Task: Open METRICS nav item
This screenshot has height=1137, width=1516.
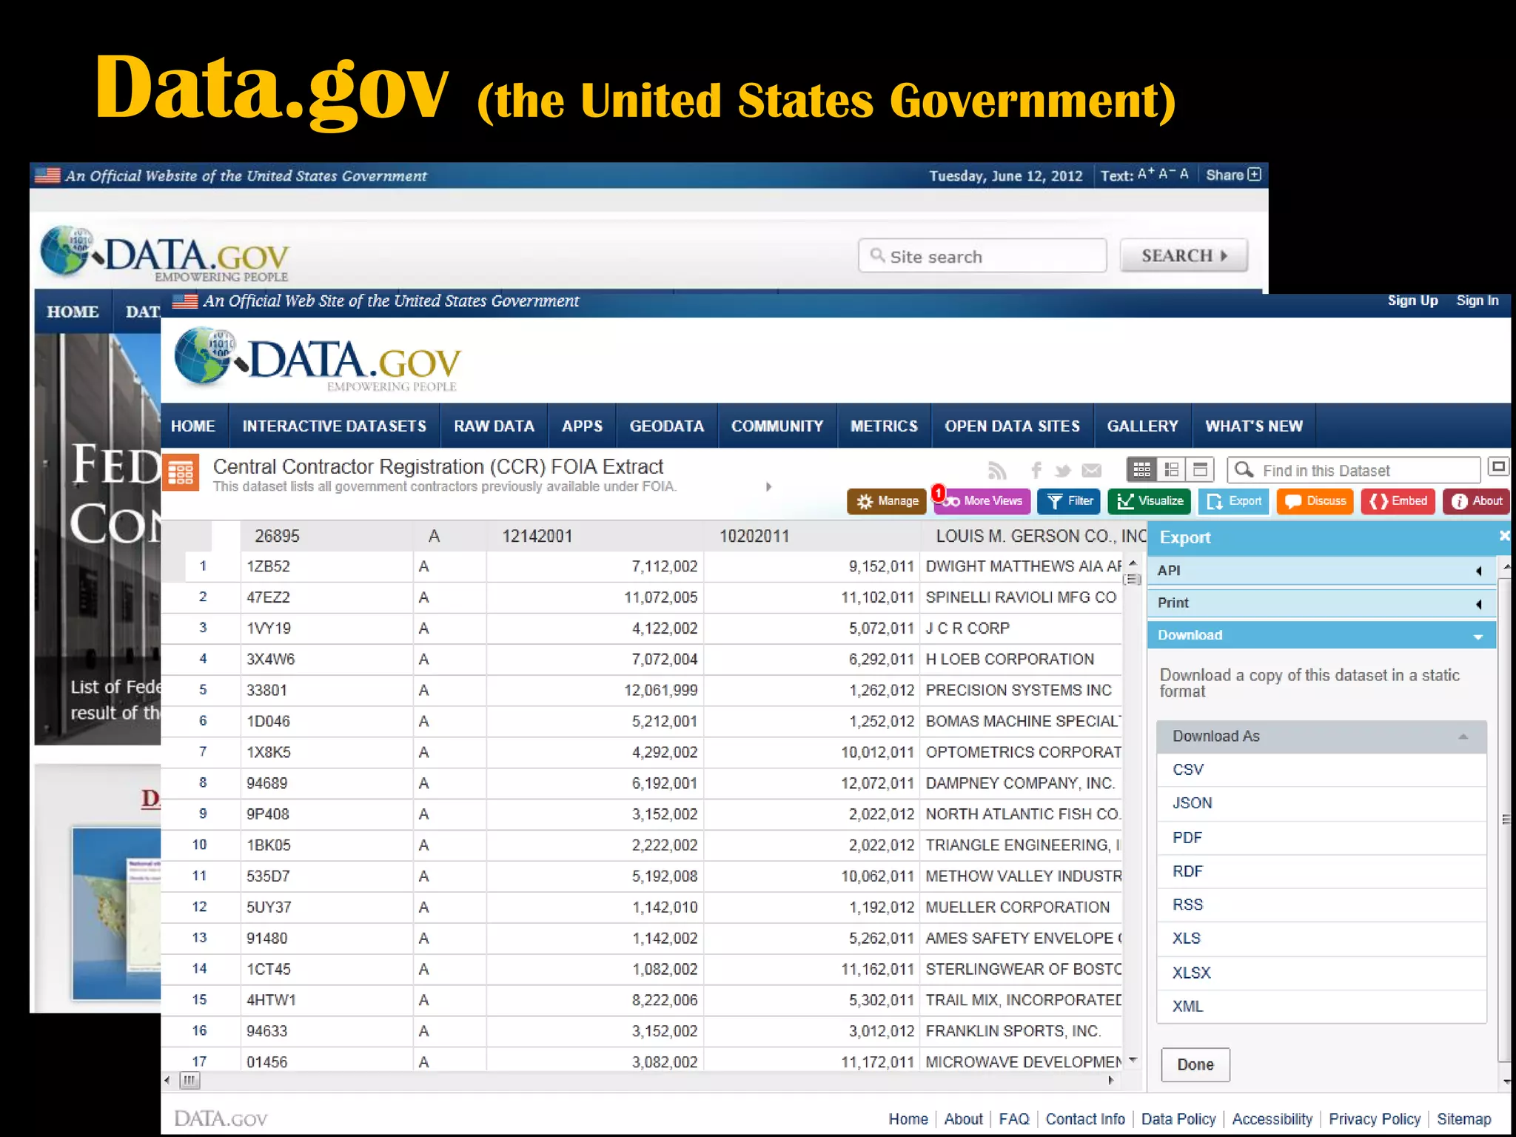Action: 884,426
